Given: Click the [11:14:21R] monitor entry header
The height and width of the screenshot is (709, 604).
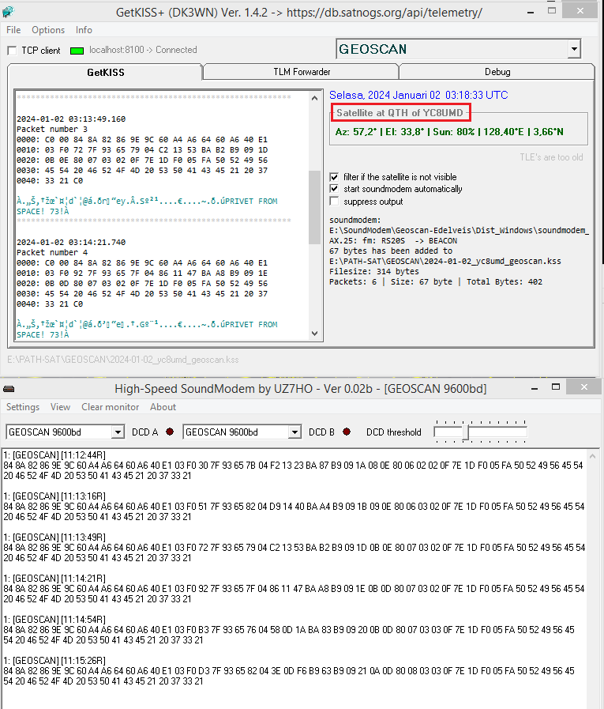Looking at the screenshot, I should 54,579.
